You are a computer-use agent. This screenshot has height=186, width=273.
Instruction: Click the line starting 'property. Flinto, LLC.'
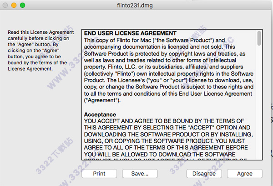pyautogui.click(x=164, y=67)
